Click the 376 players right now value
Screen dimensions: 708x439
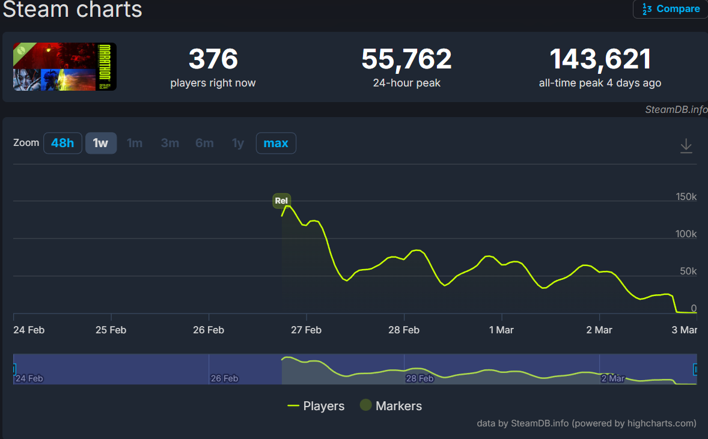(213, 59)
